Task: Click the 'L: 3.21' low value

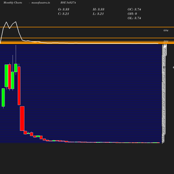Action: click(98, 14)
